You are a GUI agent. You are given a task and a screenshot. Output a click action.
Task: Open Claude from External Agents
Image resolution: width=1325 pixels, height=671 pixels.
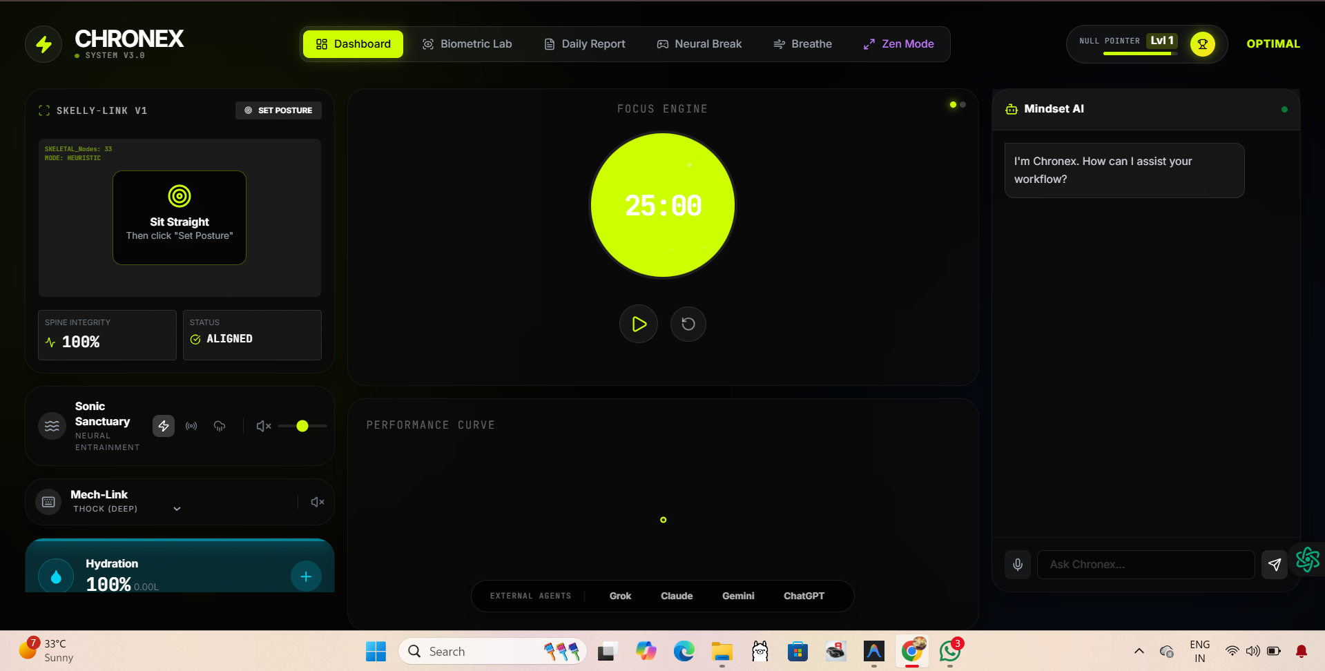(676, 596)
